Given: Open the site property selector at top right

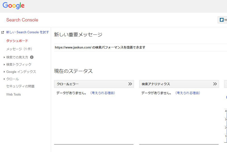Looking at the screenshot, I should tap(222, 20).
